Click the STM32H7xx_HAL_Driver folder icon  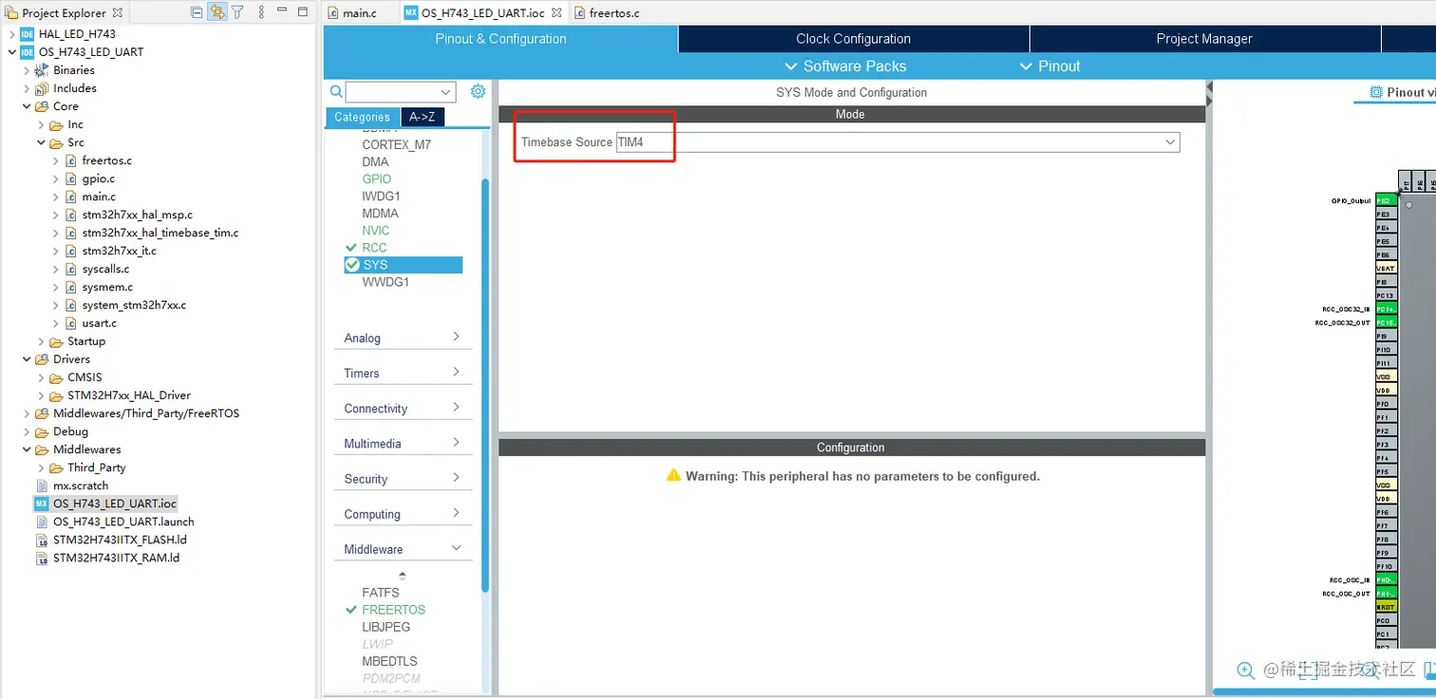tap(56, 395)
